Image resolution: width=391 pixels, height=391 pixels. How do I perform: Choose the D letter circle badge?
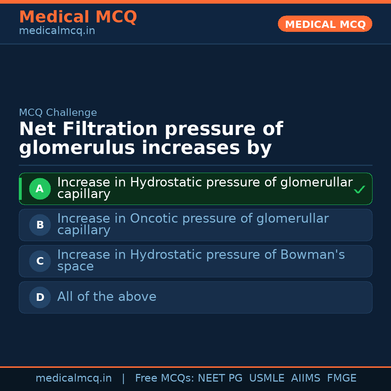(x=40, y=297)
